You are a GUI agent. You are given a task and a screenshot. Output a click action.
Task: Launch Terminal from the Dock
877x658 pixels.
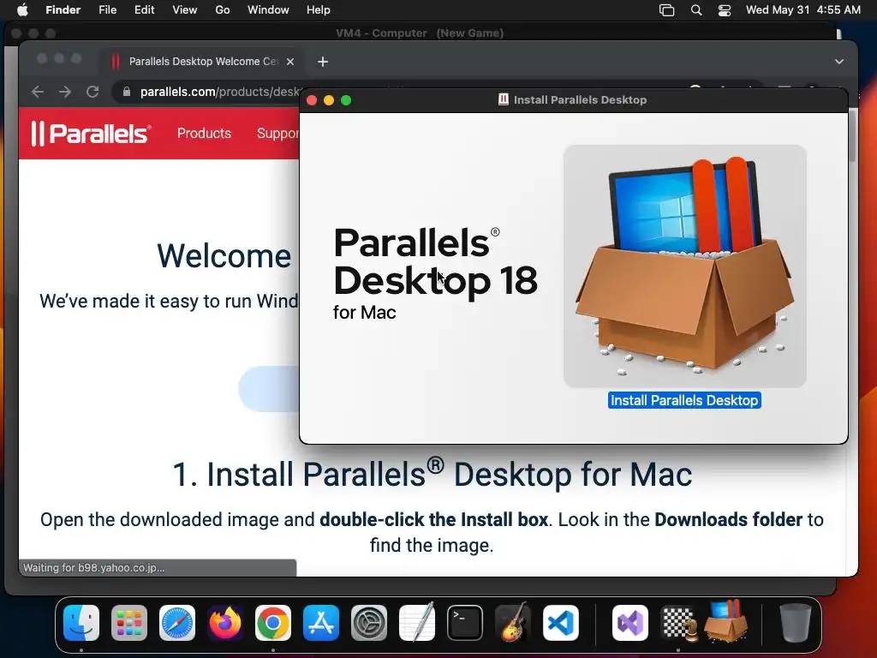[465, 623]
